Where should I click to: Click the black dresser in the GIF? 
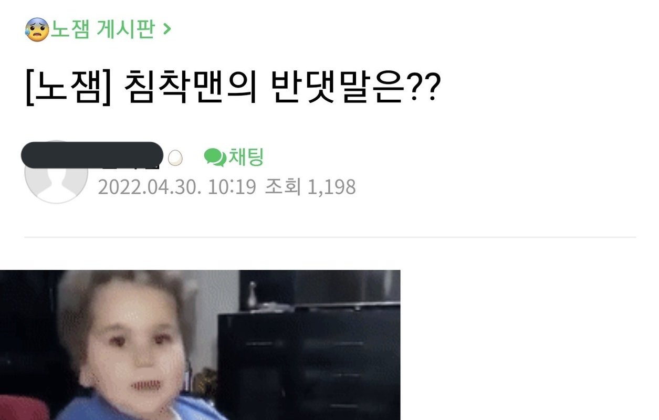point(310,362)
